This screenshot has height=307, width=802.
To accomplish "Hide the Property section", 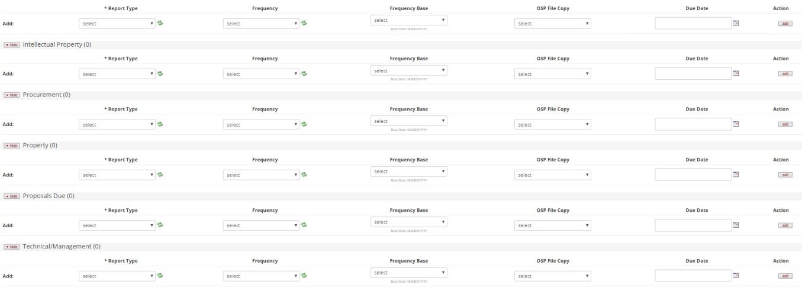I will 11,146.
